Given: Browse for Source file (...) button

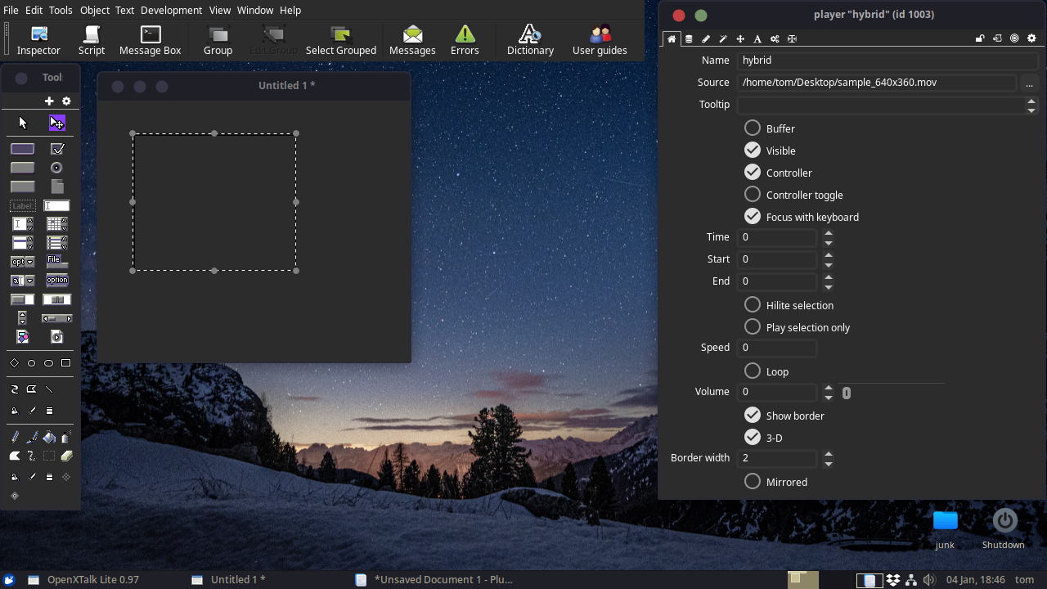Looking at the screenshot, I should 1029,83.
